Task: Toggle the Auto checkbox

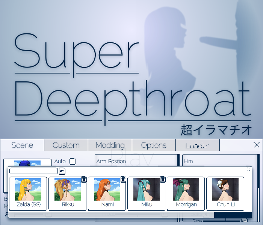Action: [x=73, y=161]
